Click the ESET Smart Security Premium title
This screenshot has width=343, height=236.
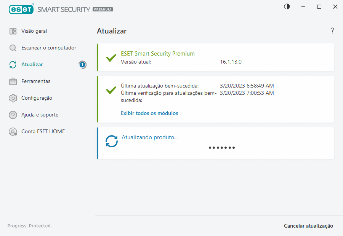coord(158,54)
